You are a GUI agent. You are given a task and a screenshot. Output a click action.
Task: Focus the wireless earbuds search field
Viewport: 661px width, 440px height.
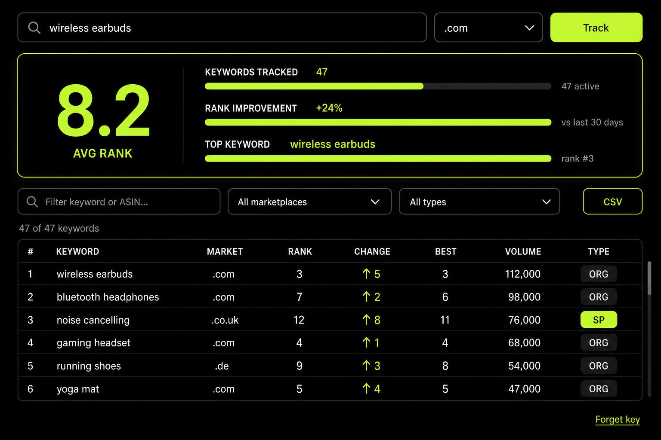[222, 27]
